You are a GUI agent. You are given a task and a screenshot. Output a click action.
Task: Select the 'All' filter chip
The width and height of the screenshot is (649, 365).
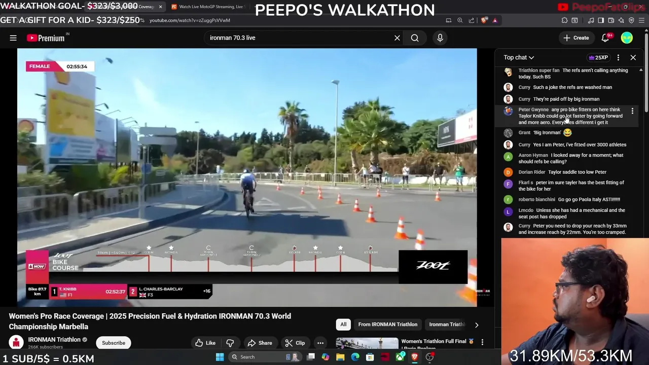click(x=343, y=324)
